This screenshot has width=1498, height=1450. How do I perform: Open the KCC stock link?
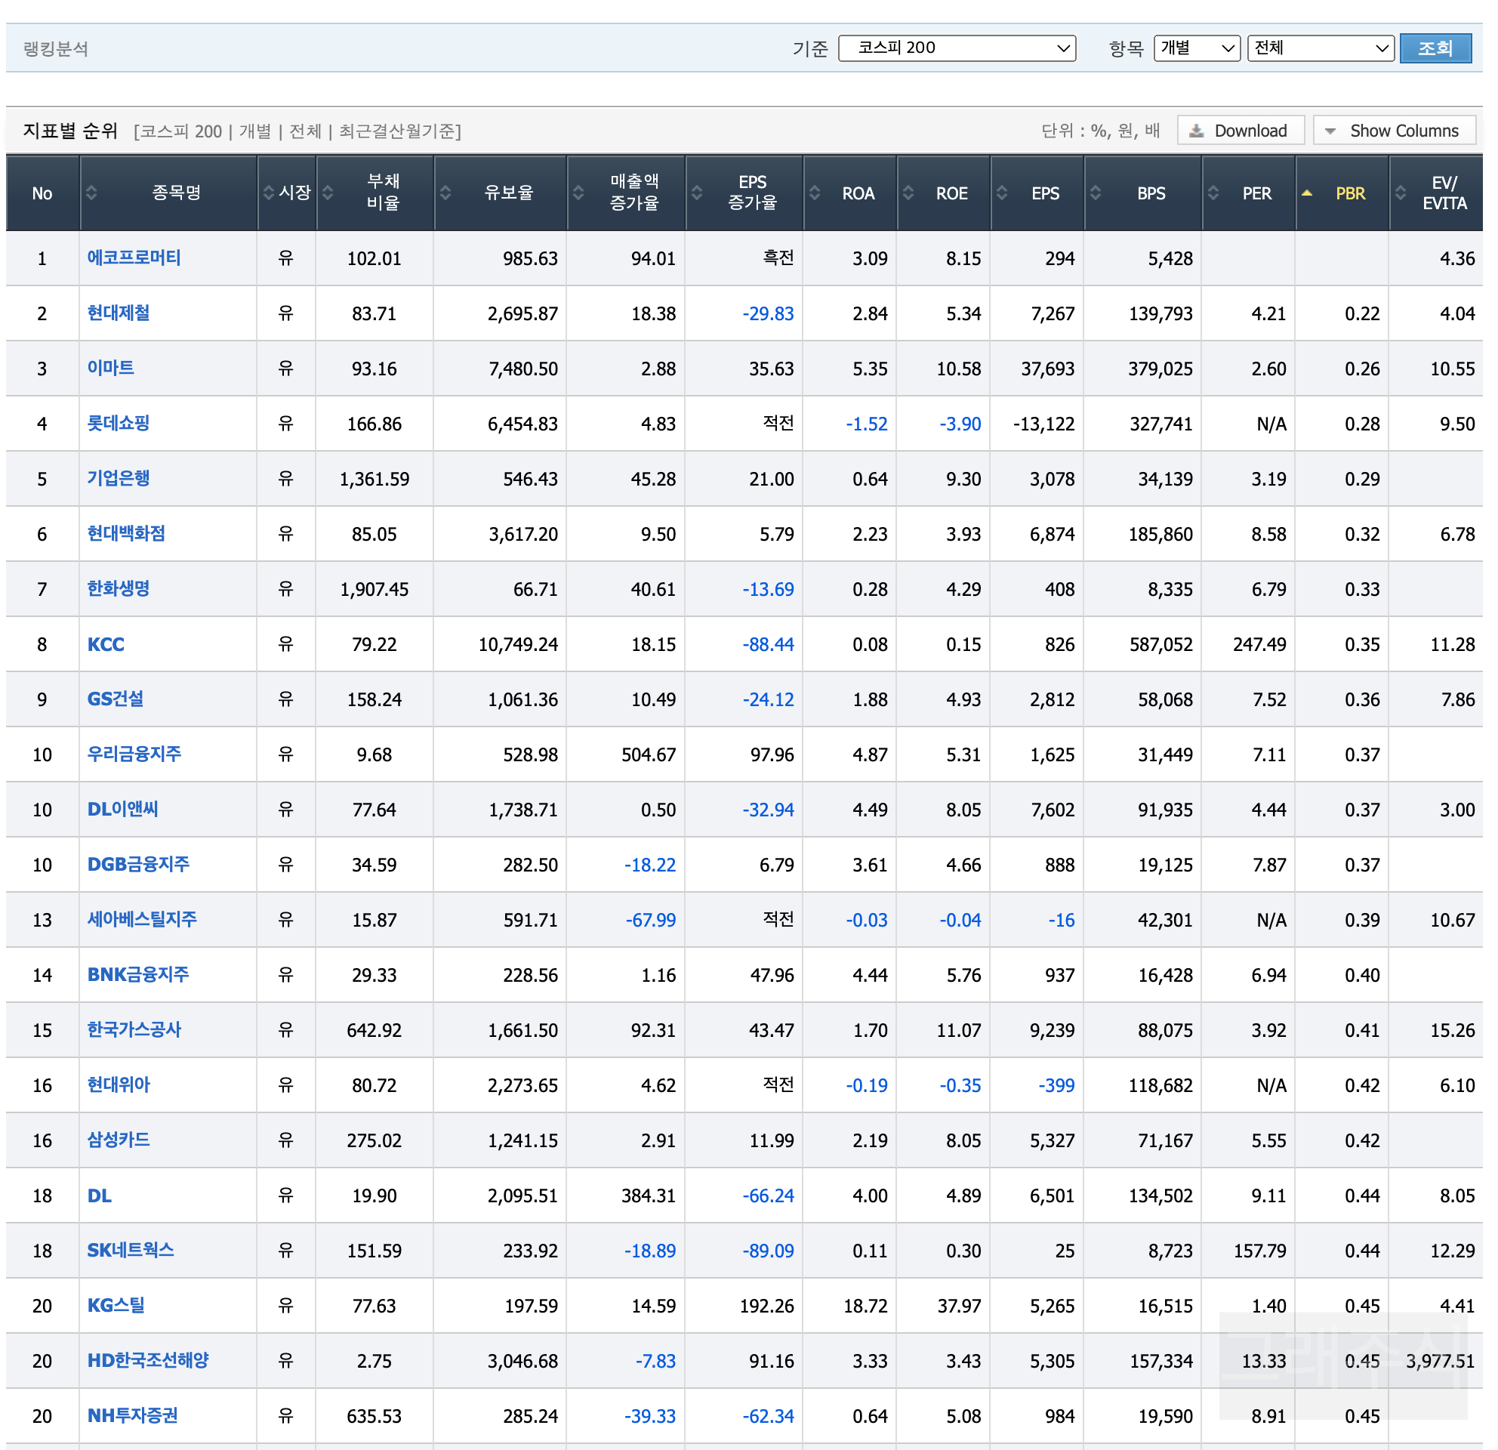[x=106, y=644]
